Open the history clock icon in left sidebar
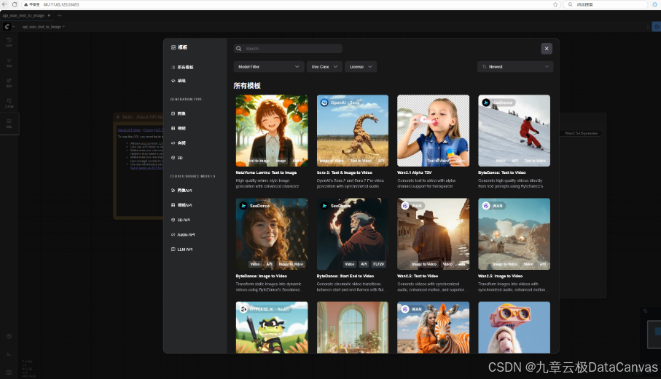This screenshot has width=661, height=379. (x=9, y=40)
